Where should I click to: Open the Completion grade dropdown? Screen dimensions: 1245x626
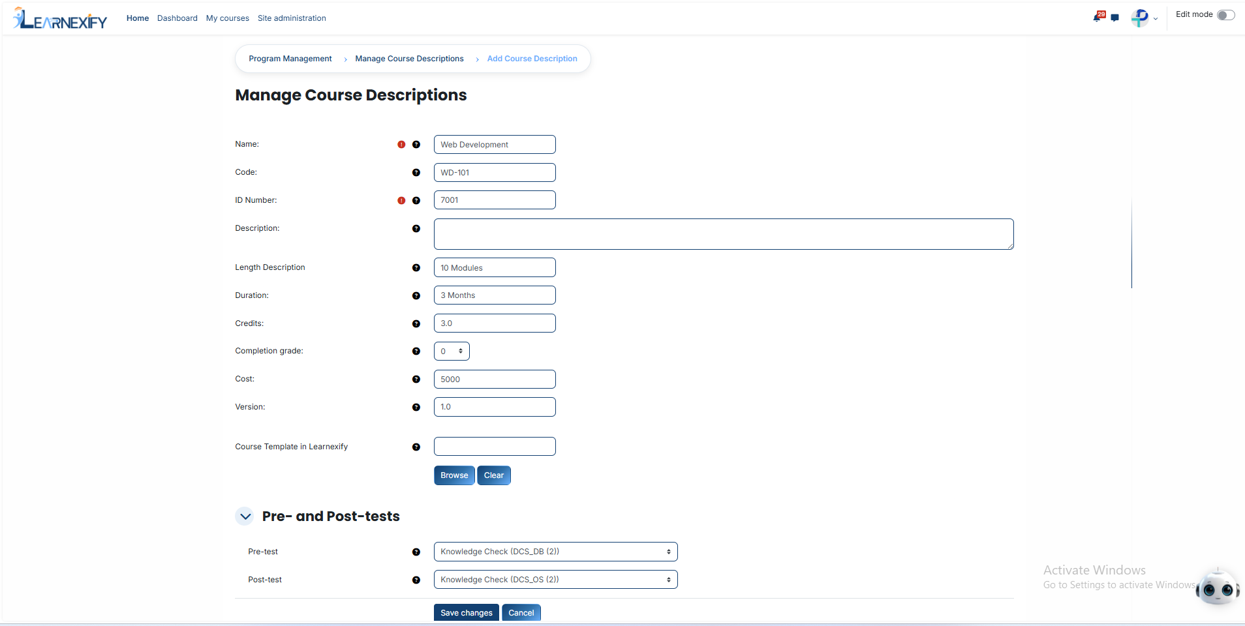pyautogui.click(x=452, y=351)
